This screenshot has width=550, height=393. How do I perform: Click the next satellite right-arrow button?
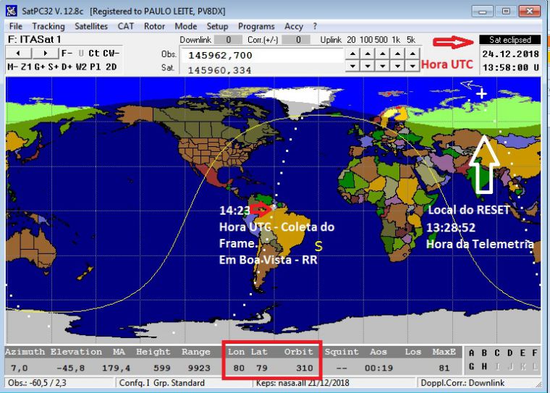point(45,54)
